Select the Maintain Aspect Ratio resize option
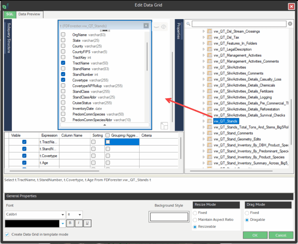 click(x=195, y=220)
